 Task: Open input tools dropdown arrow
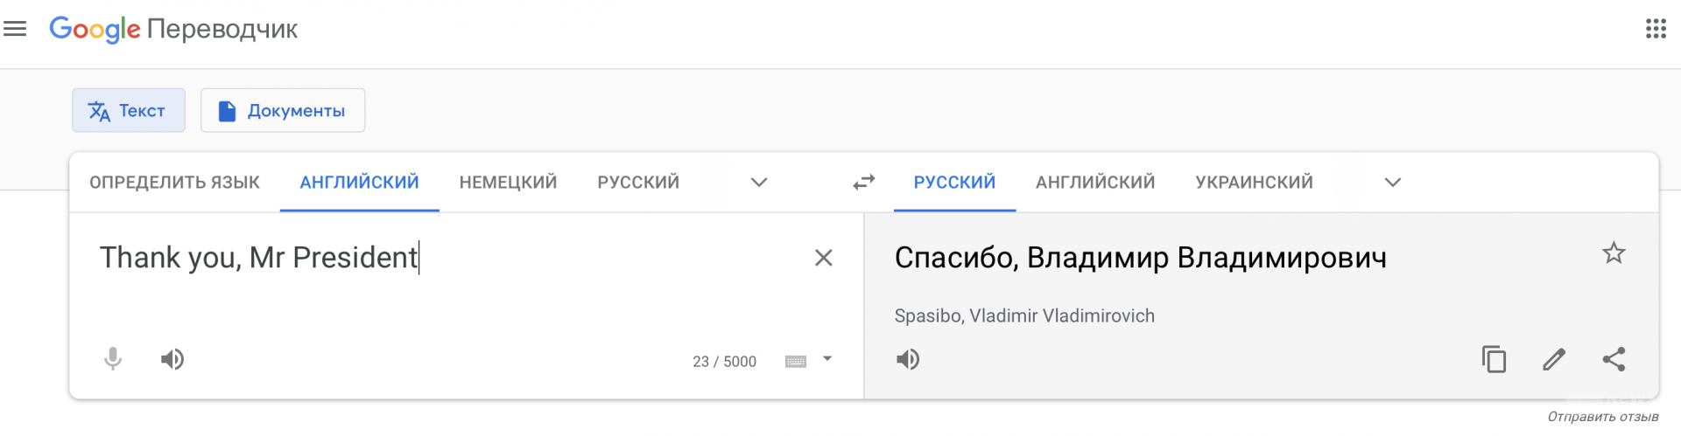tap(827, 359)
